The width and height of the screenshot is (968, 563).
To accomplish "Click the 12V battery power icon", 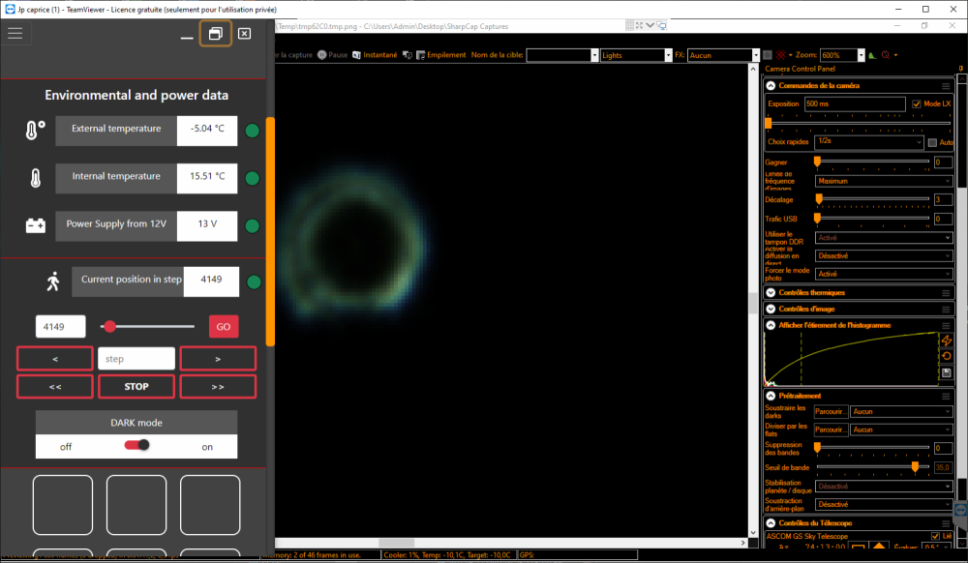I will tap(35, 225).
